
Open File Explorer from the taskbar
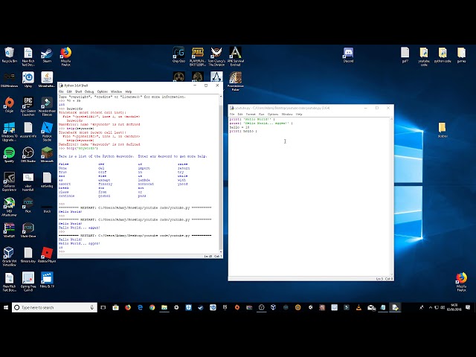coord(164,307)
